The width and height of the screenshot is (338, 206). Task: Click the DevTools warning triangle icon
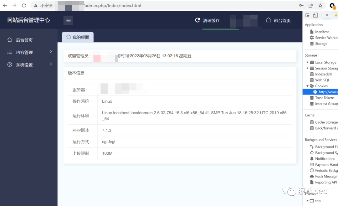[x=336, y=15]
